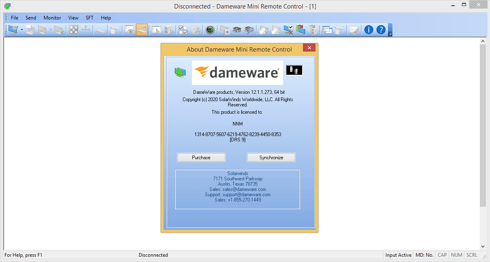The width and height of the screenshot is (490, 262).
Task: Click the vertical scrollbar up arrow
Action: tap(483, 41)
